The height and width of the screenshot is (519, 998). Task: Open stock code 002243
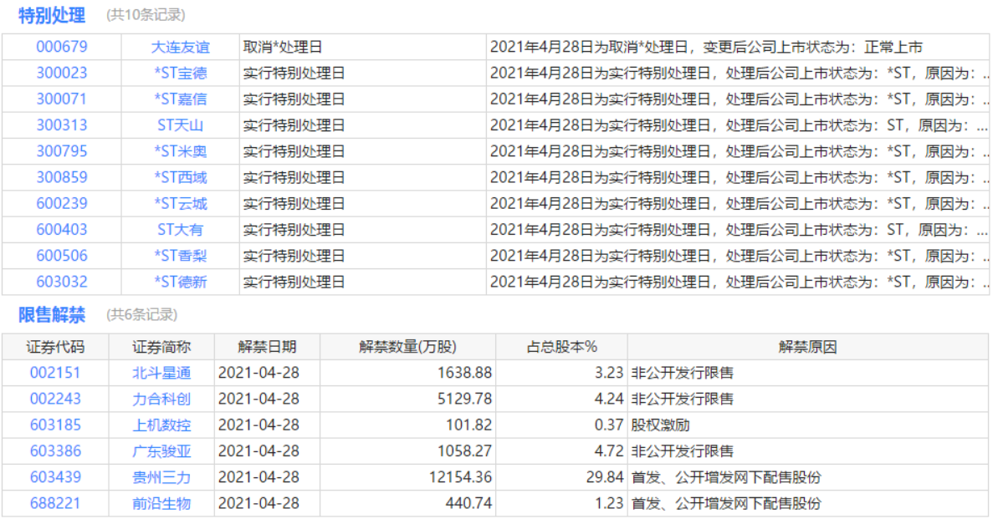55,399
